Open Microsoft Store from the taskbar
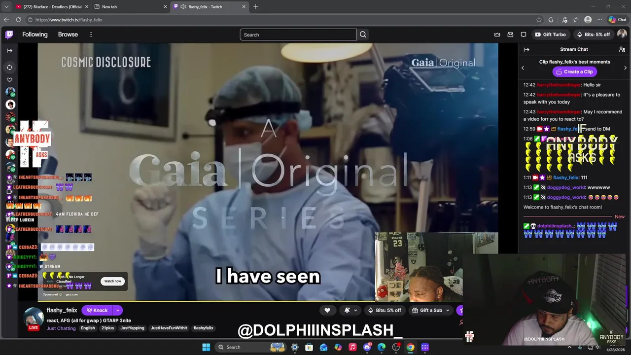Viewport: 631px width, 355px height. [x=309, y=347]
